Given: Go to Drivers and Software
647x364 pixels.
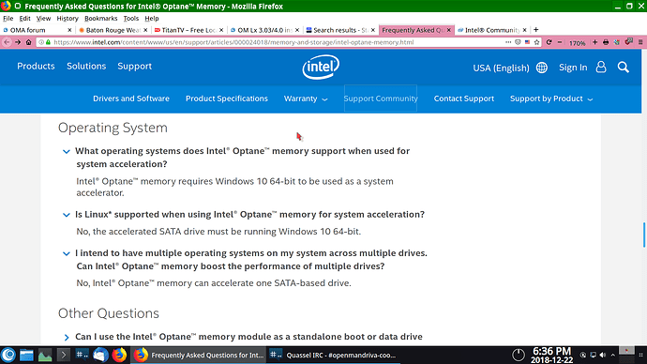Looking at the screenshot, I should tap(131, 99).
